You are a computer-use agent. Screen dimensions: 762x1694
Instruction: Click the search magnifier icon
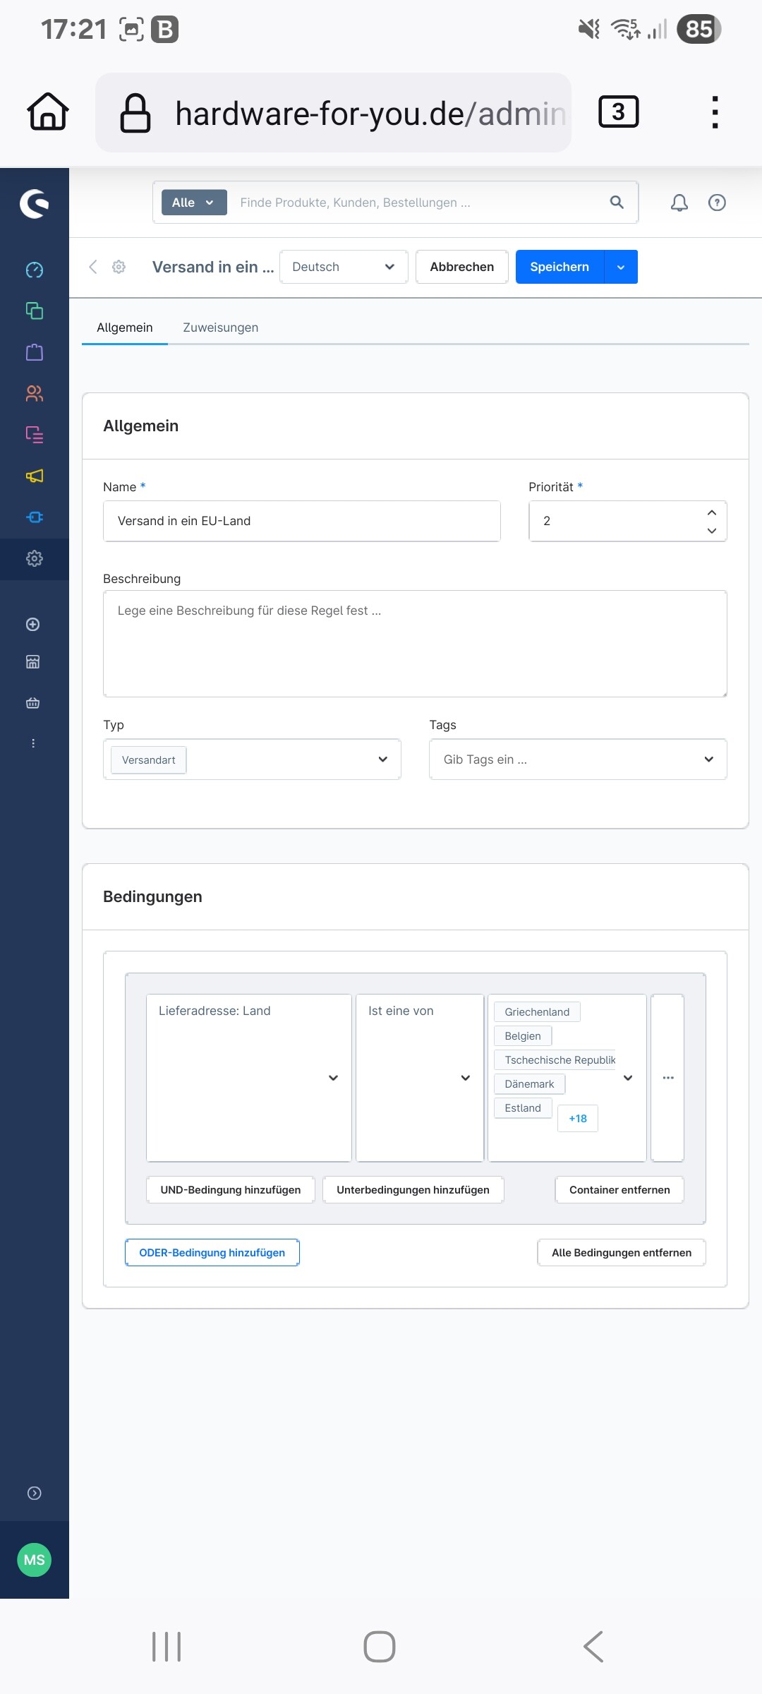[x=617, y=203]
